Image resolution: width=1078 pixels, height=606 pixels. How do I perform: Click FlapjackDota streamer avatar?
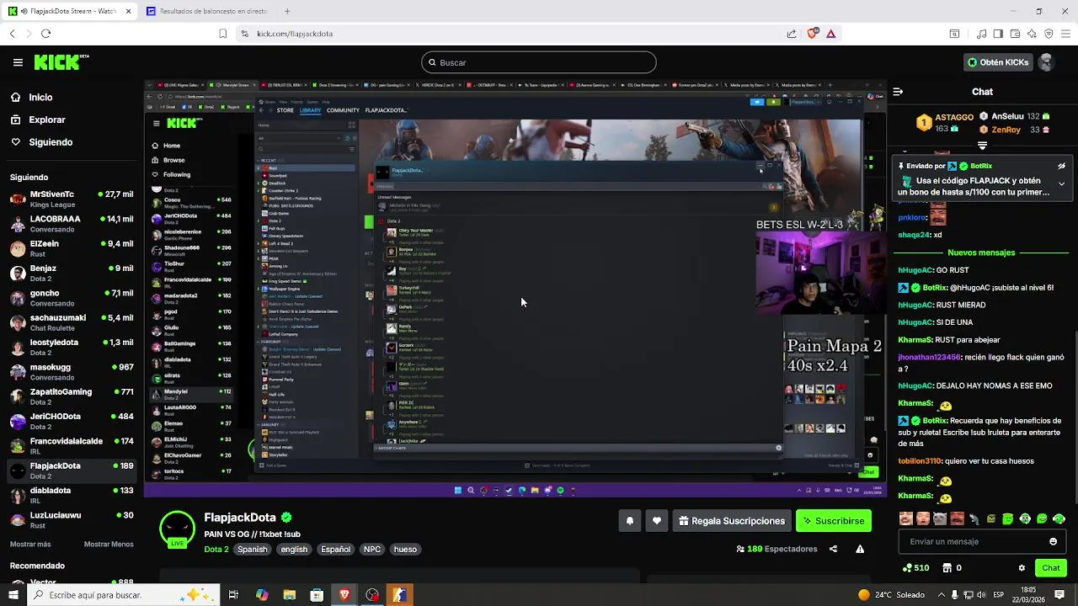coord(178,529)
